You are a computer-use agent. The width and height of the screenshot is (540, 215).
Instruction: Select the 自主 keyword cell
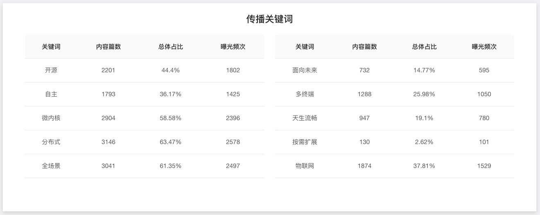coord(51,94)
